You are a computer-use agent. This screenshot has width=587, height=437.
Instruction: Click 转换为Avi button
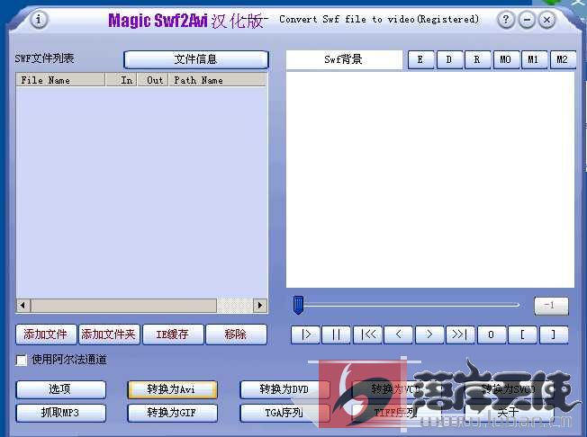172,389
